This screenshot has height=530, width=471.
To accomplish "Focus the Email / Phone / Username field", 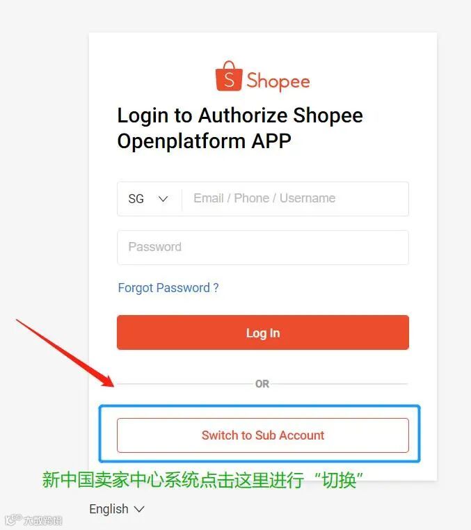I will (x=295, y=199).
